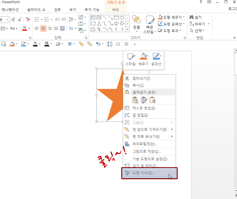Select the triangle shape in gallery
This screenshot has width=237, height=199.
(99, 23)
